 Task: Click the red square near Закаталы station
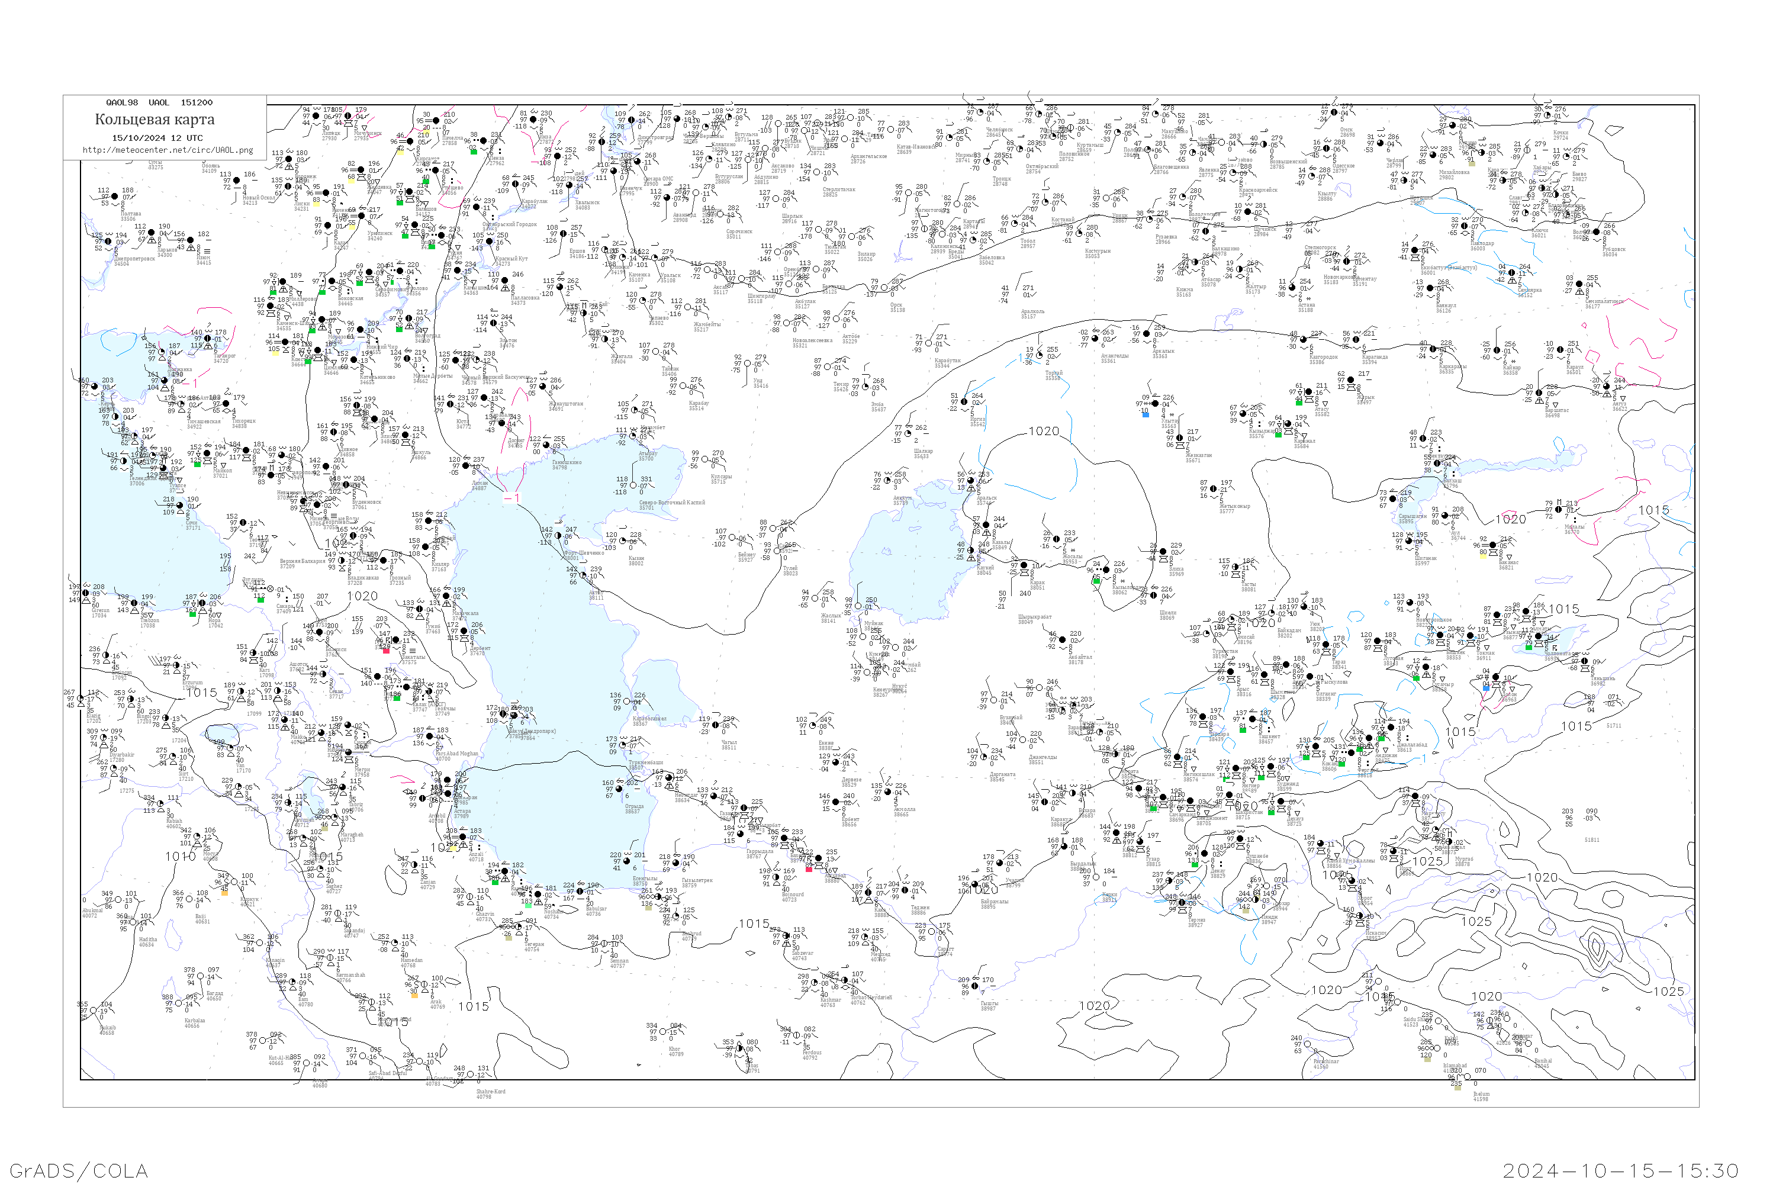point(387,650)
